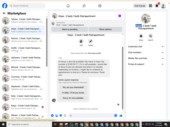Expand Customize chat section
The width and height of the screenshot is (170, 127).
[x=146, y=46]
